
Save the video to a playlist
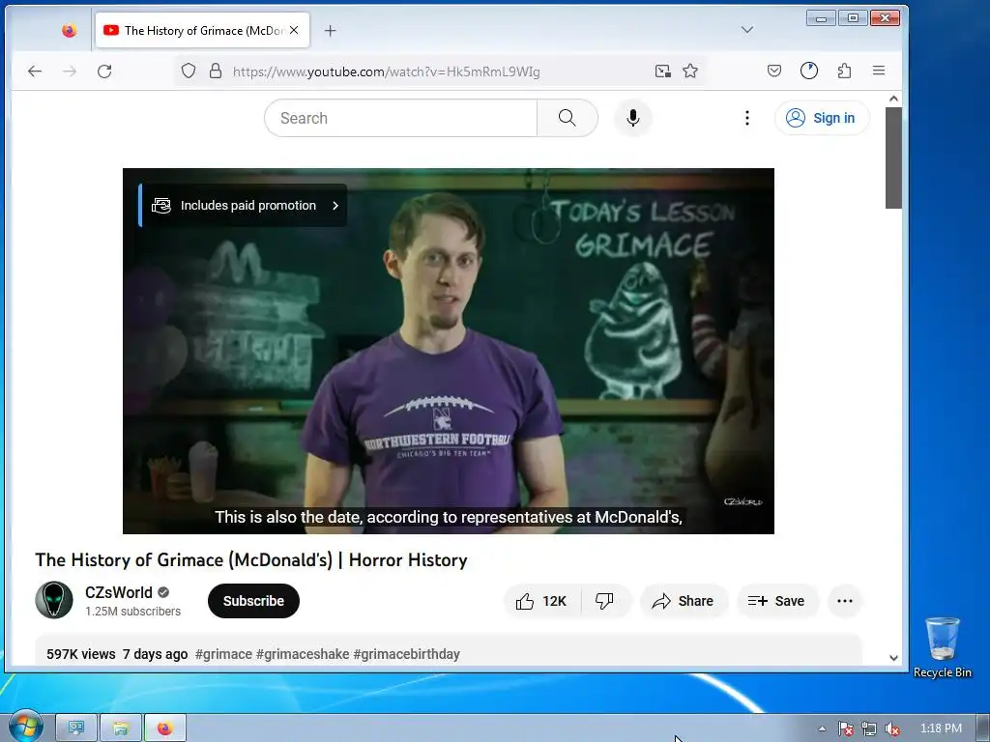pyautogui.click(x=777, y=601)
